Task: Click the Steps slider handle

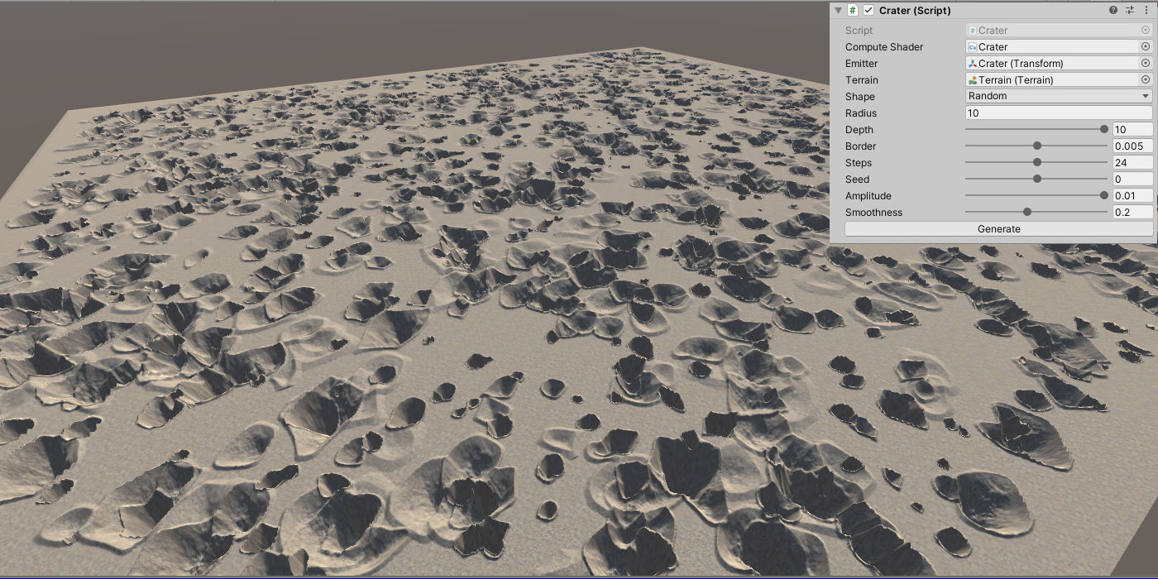Action: pos(1036,162)
